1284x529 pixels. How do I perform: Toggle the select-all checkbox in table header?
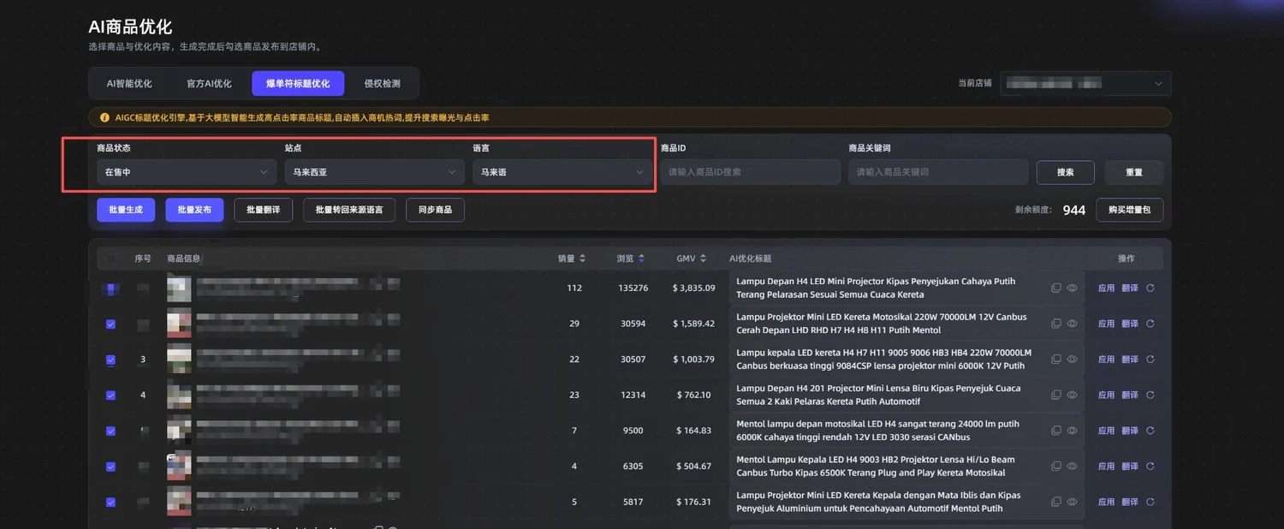point(110,259)
